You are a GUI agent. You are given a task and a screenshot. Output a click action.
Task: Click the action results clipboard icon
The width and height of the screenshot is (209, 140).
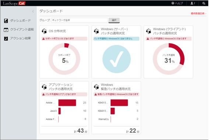6,39
